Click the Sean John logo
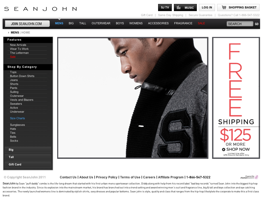Image resolution: width=264 pixels, height=200 pixels. pyautogui.click(x=41, y=9)
